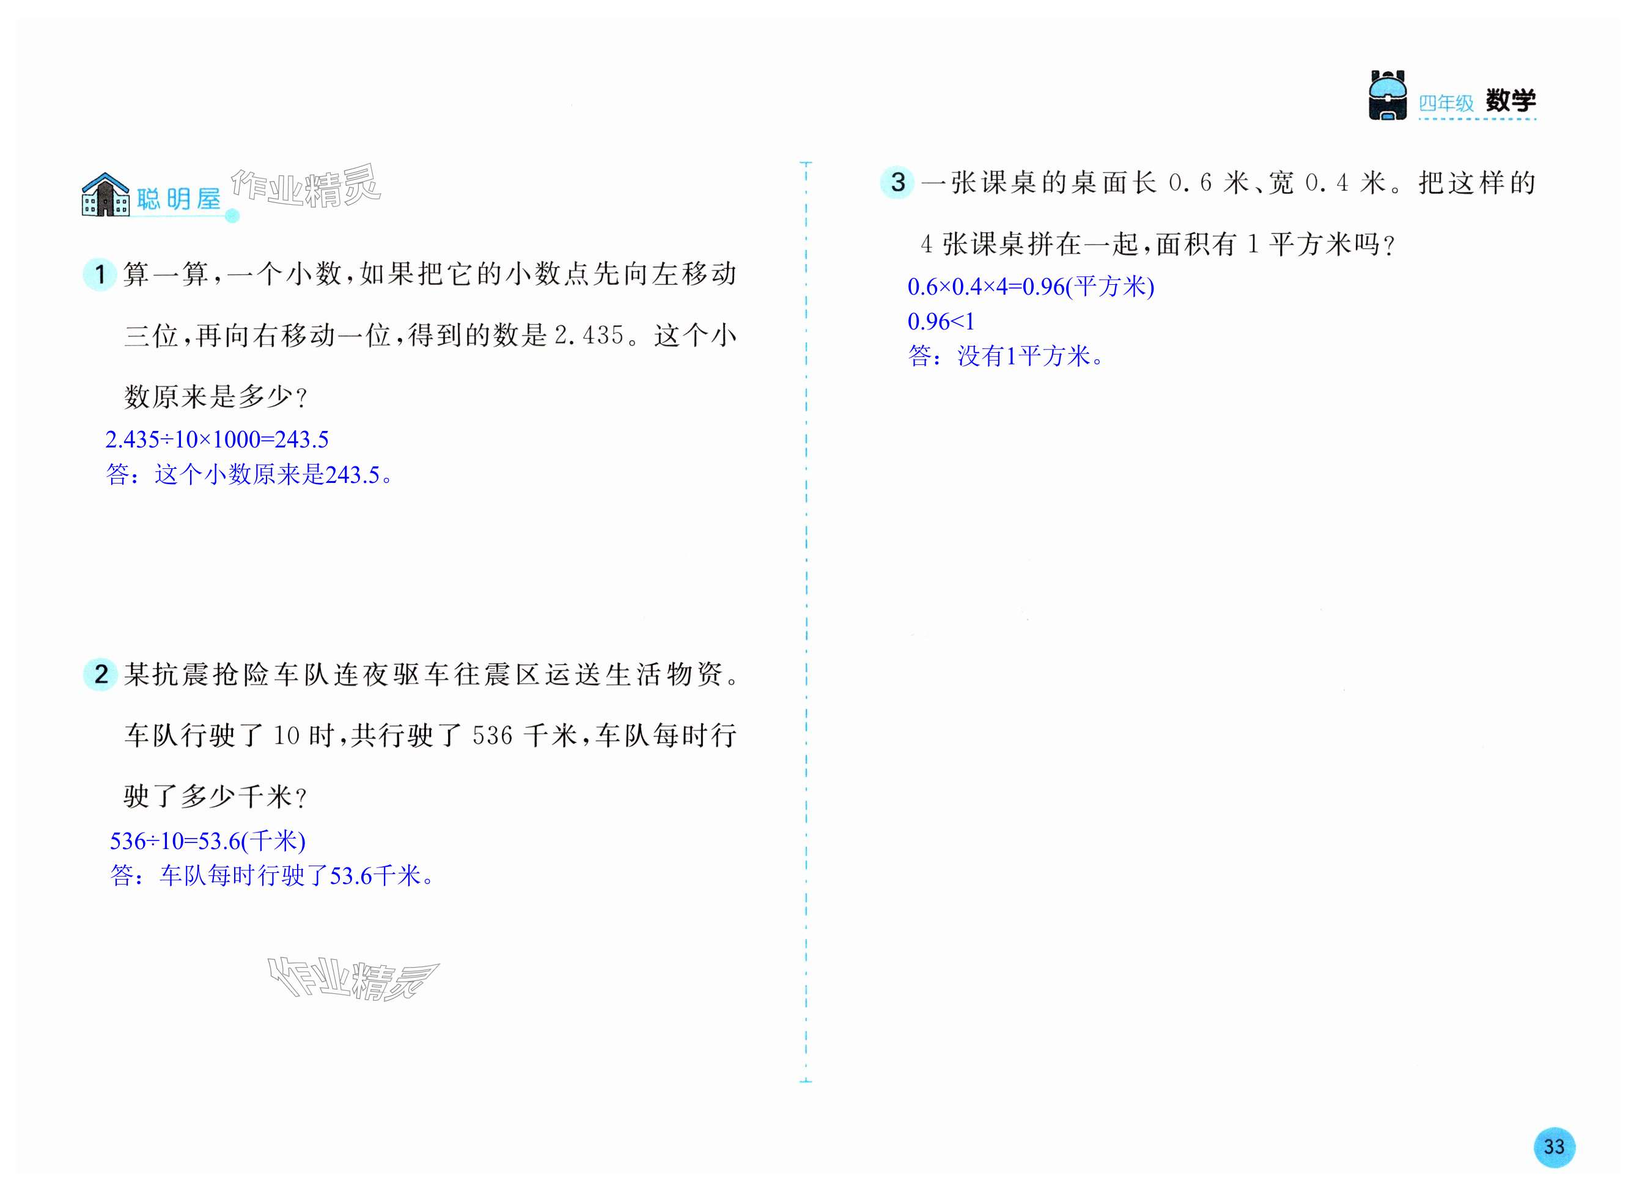This screenshot has width=1637, height=1192.
Task: Click the 聪明屋 section heading
Action: pyautogui.click(x=178, y=199)
